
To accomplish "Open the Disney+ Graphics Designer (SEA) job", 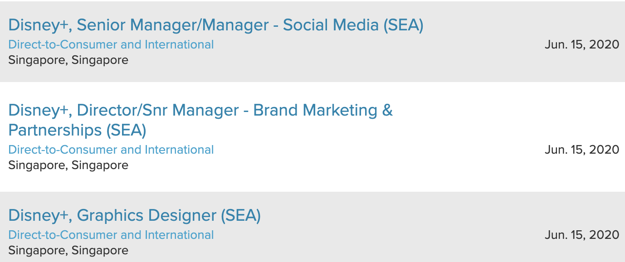I will (x=134, y=215).
